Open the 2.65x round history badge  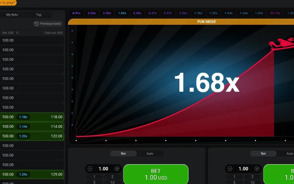[x=92, y=13]
